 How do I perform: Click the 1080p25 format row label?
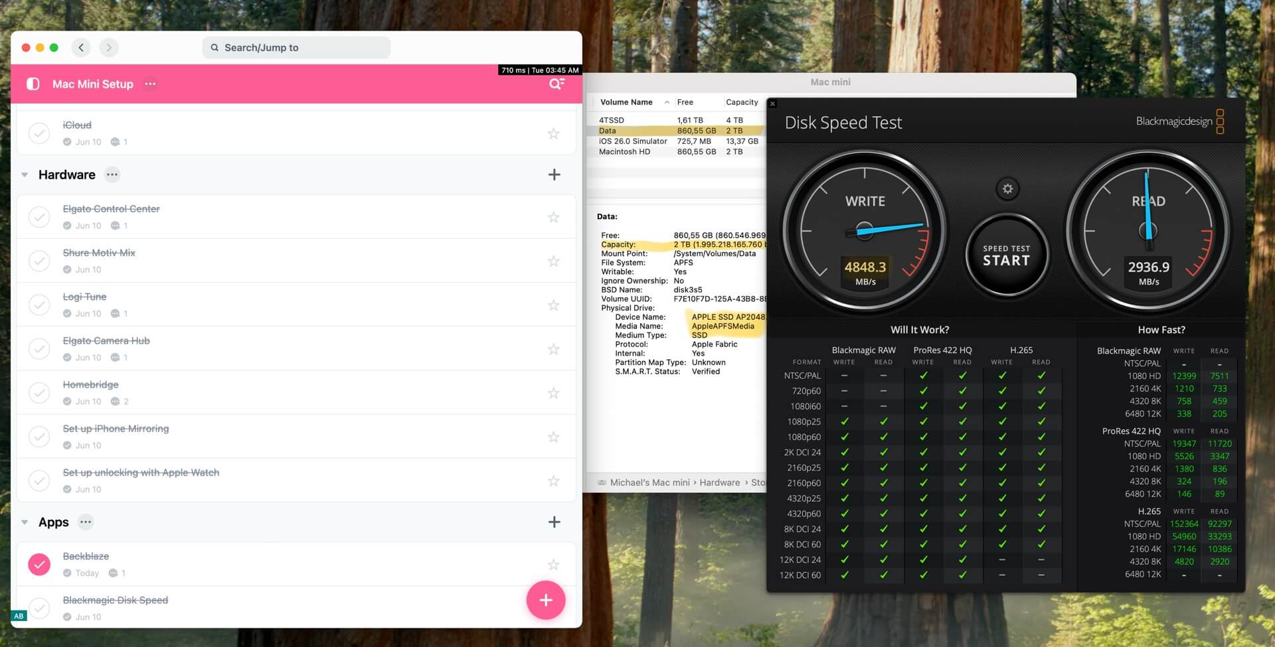point(804,422)
